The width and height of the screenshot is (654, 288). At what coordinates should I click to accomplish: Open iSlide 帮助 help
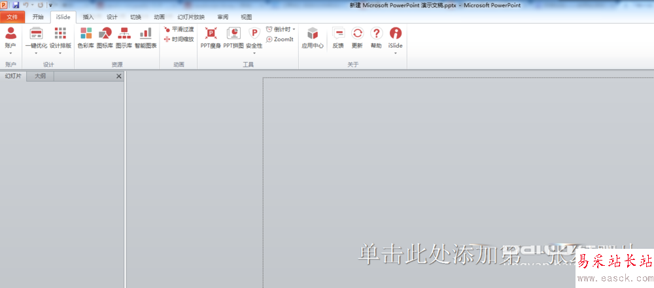(x=376, y=38)
